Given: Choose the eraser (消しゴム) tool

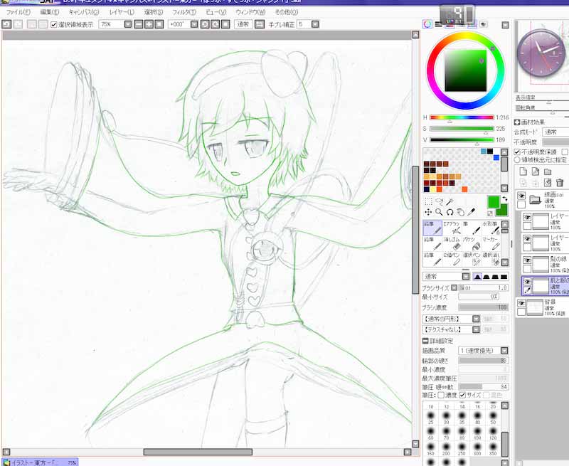Looking at the screenshot, I should (x=452, y=243).
